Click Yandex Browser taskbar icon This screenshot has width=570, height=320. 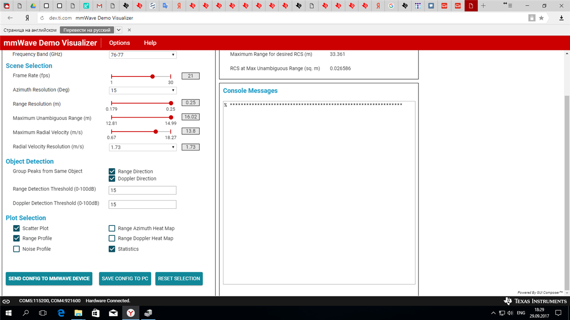[x=131, y=313]
